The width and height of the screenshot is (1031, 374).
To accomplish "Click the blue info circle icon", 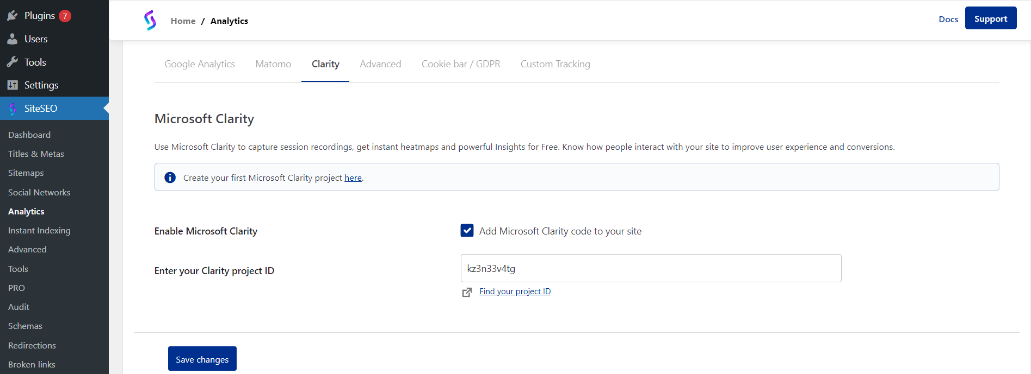I will [x=170, y=178].
